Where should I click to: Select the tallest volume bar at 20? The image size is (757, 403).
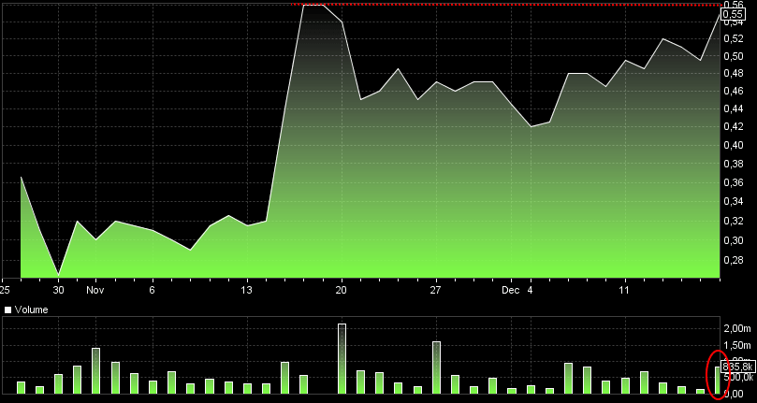(342, 358)
